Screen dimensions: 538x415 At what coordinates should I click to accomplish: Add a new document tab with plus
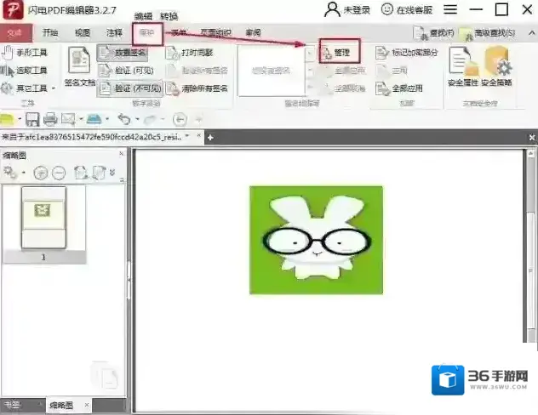(210, 137)
